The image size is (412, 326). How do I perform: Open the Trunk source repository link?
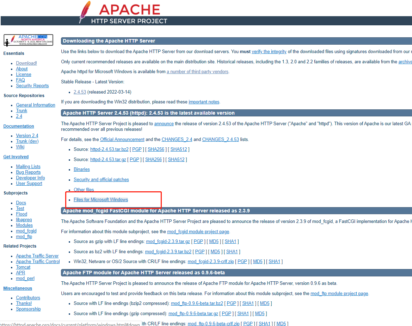21,111
